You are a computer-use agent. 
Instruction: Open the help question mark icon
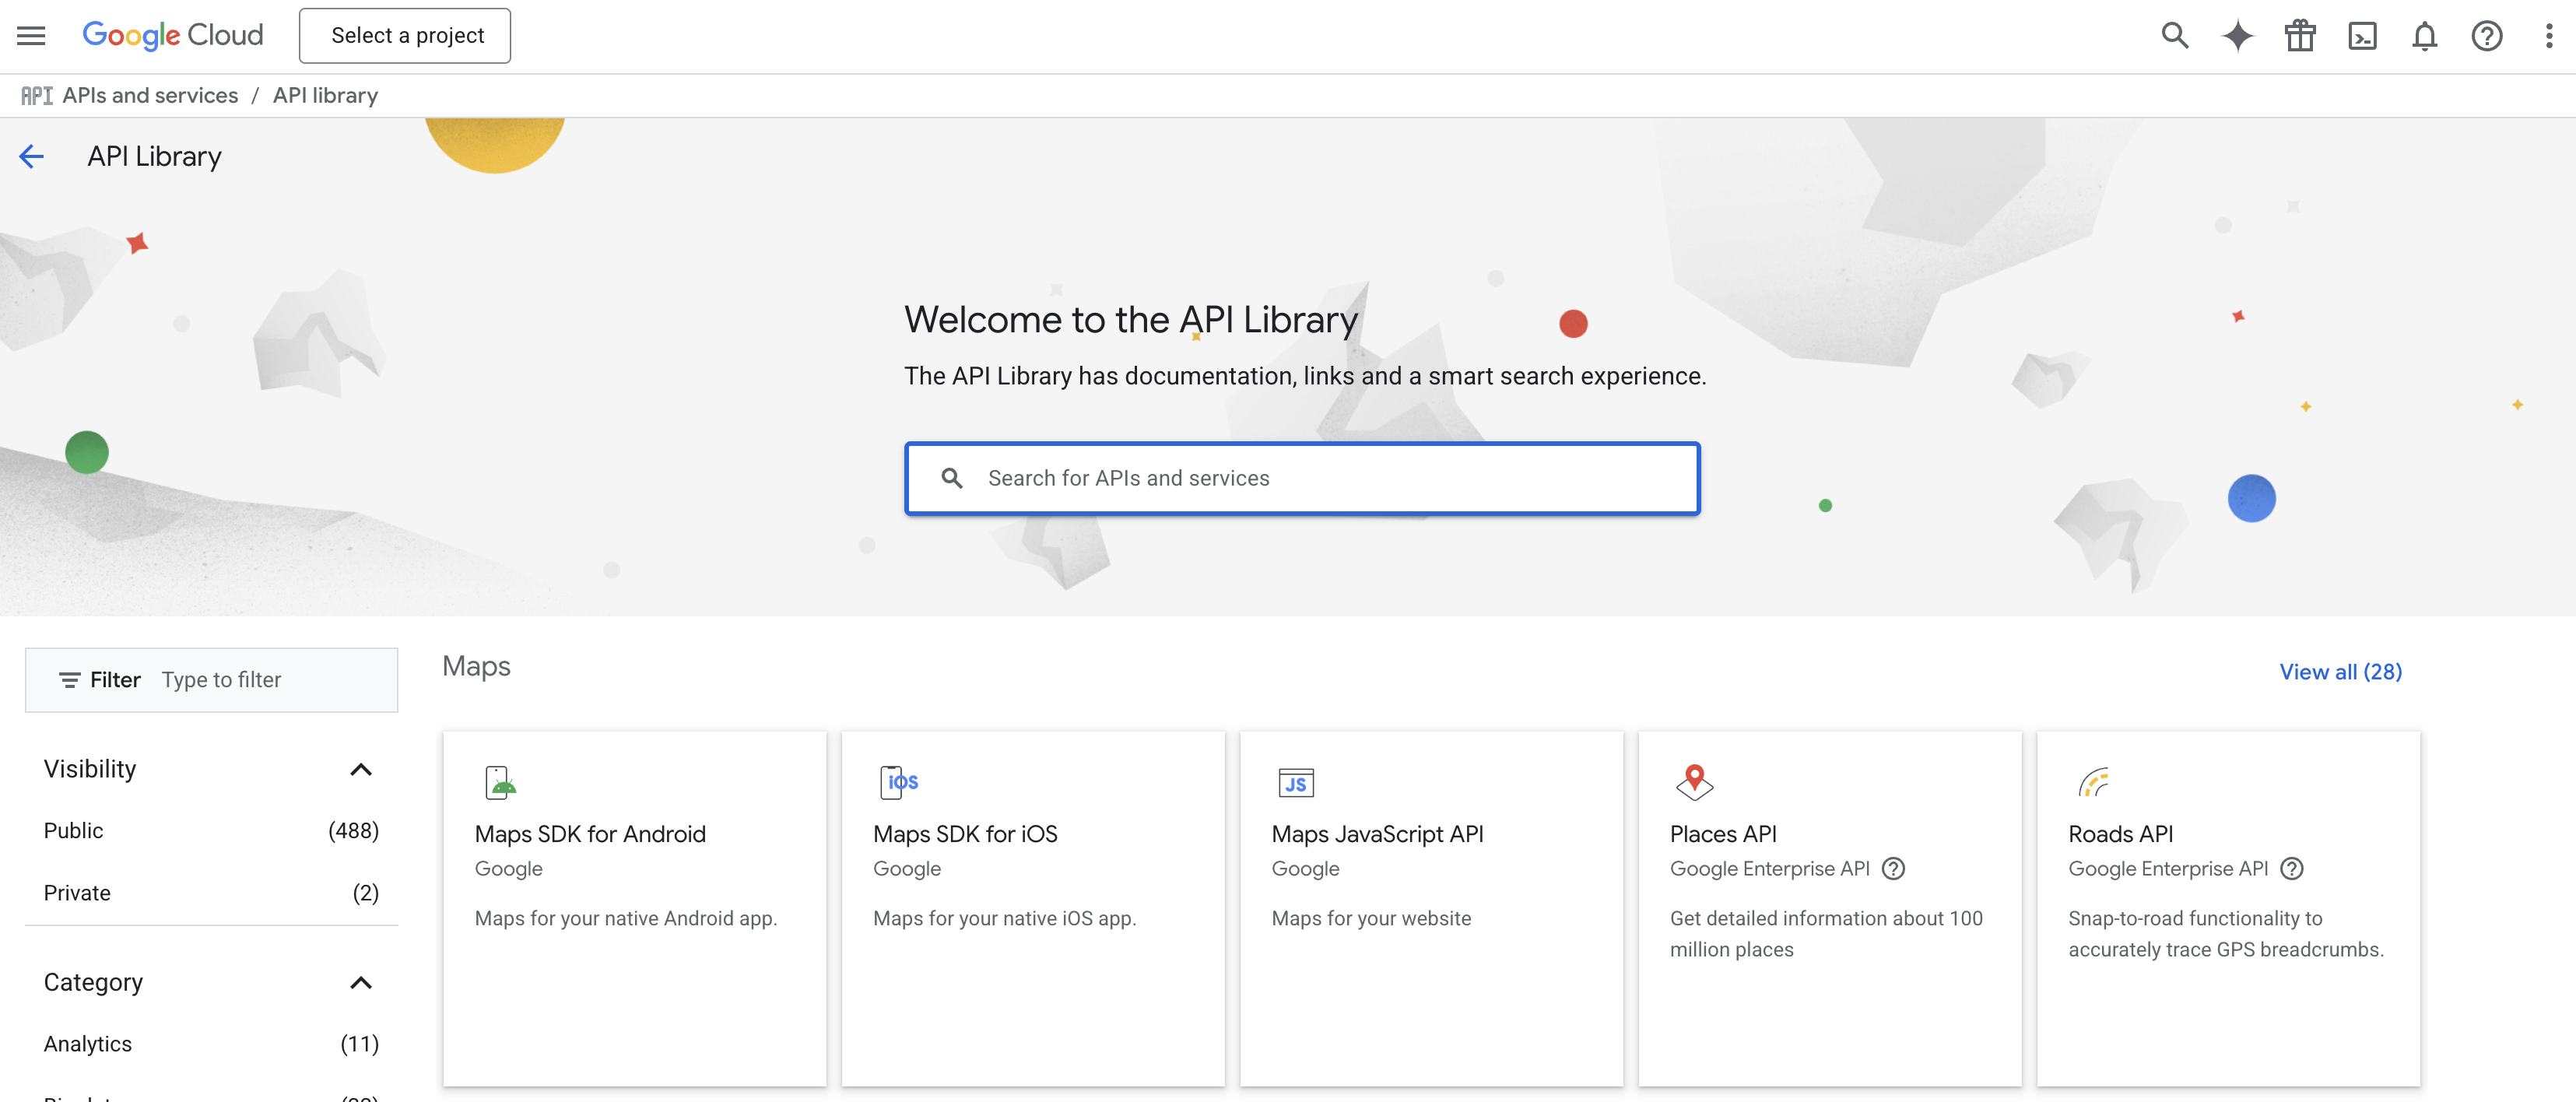coord(2486,36)
